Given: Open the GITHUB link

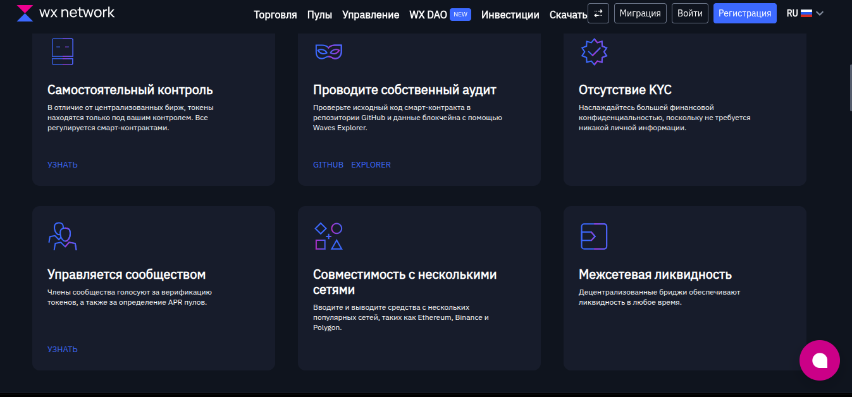Looking at the screenshot, I should [328, 164].
